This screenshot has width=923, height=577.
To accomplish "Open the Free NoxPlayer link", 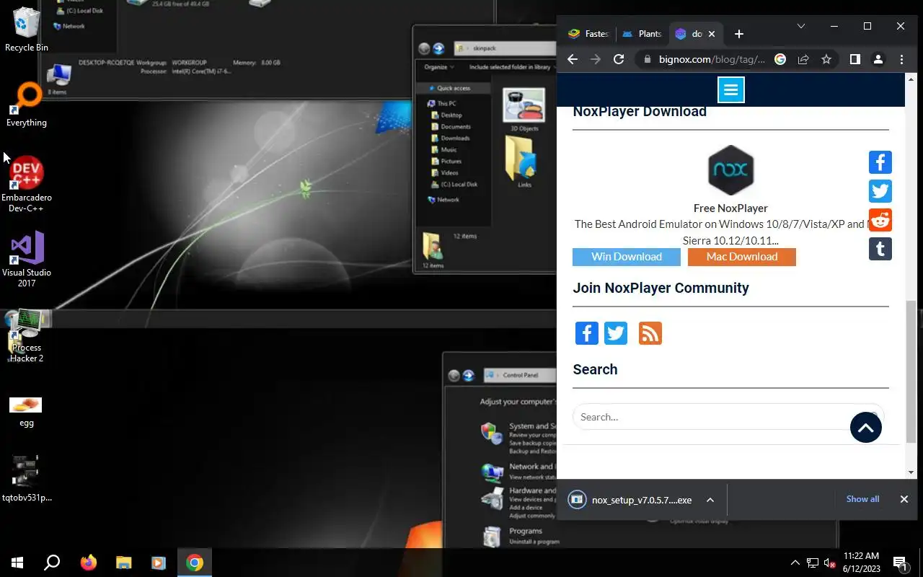I will (x=730, y=208).
